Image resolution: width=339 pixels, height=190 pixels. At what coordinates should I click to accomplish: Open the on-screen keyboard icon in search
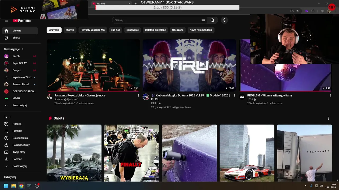pos(203,20)
